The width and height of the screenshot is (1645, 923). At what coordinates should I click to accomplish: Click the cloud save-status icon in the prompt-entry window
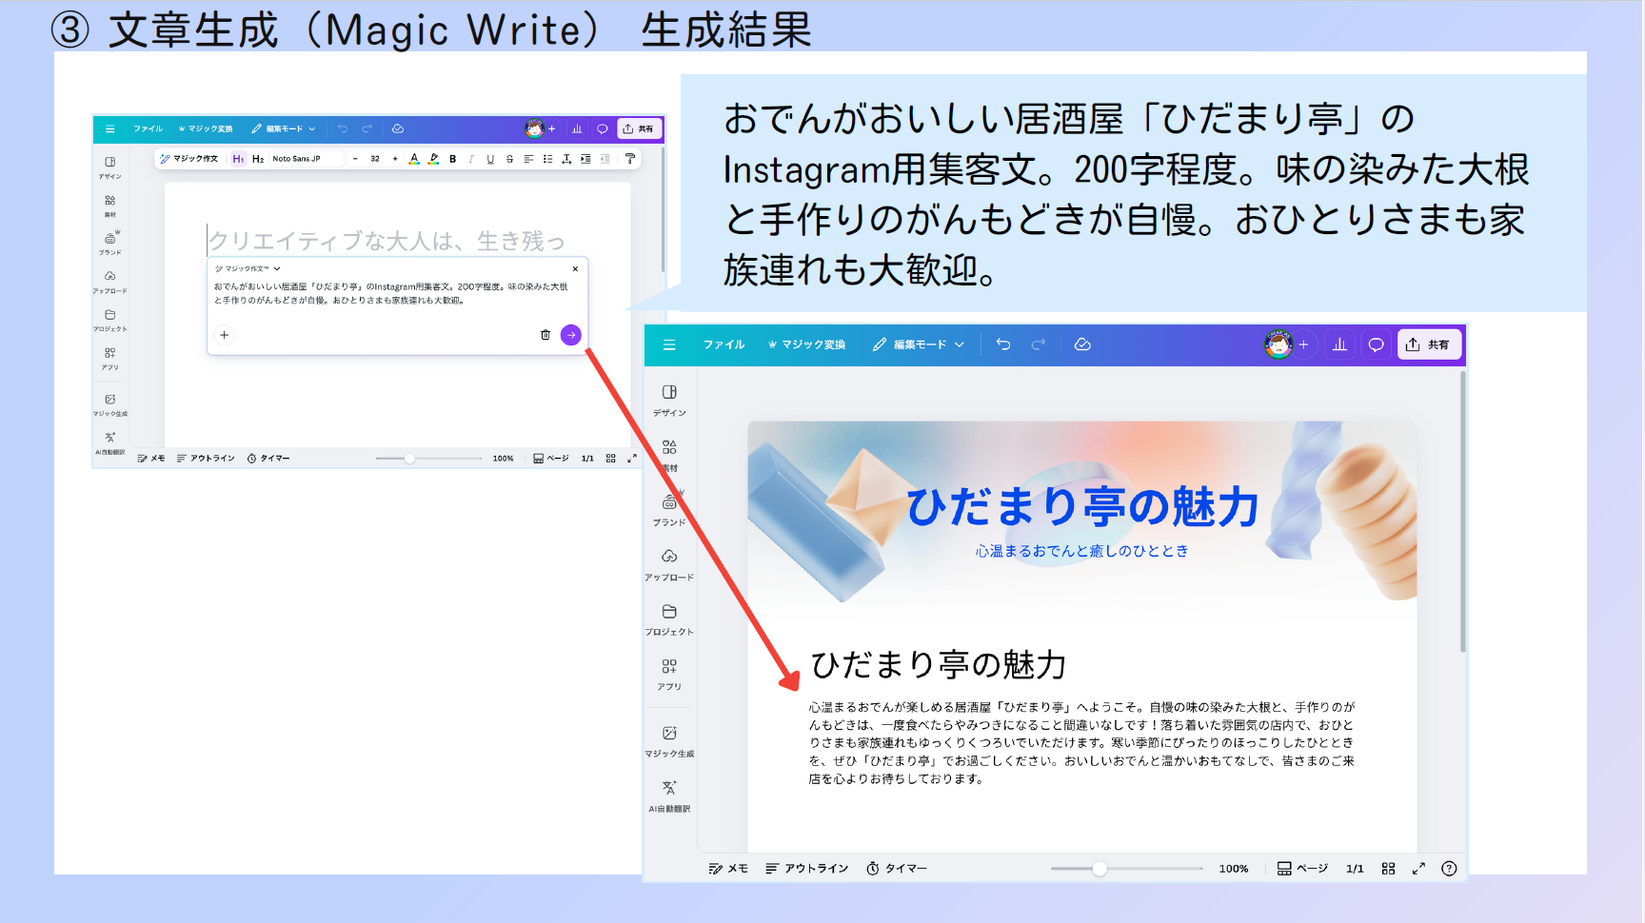tap(398, 128)
